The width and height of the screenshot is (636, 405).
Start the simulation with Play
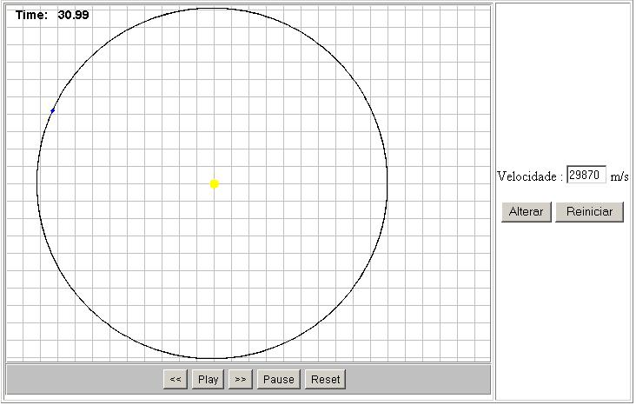pos(208,380)
